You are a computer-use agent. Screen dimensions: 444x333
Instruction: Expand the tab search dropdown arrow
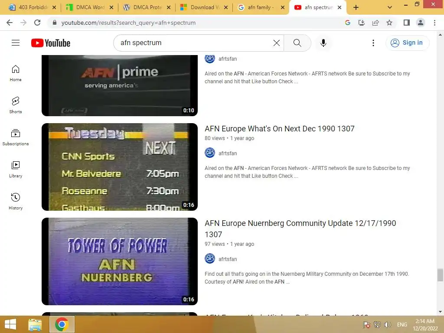(390, 8)
